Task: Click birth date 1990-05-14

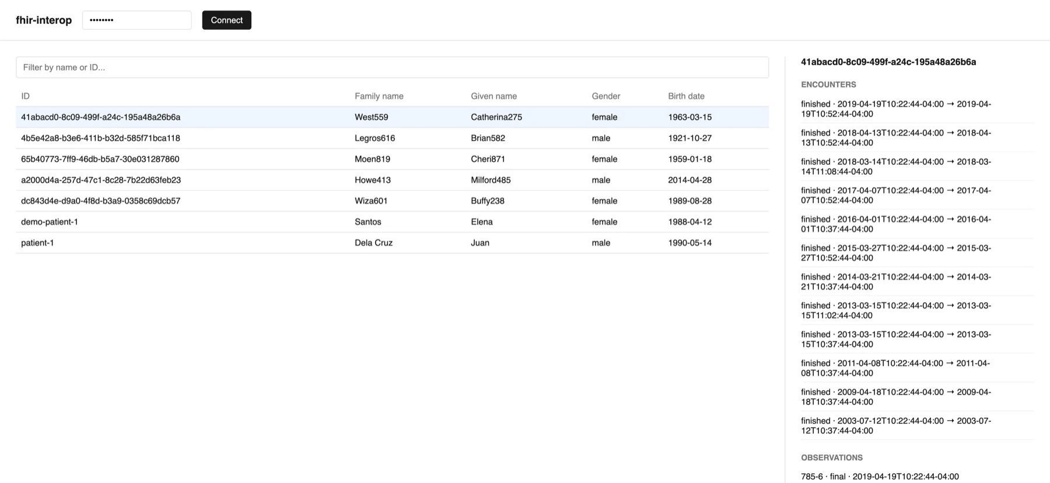Action: [690, 243]
